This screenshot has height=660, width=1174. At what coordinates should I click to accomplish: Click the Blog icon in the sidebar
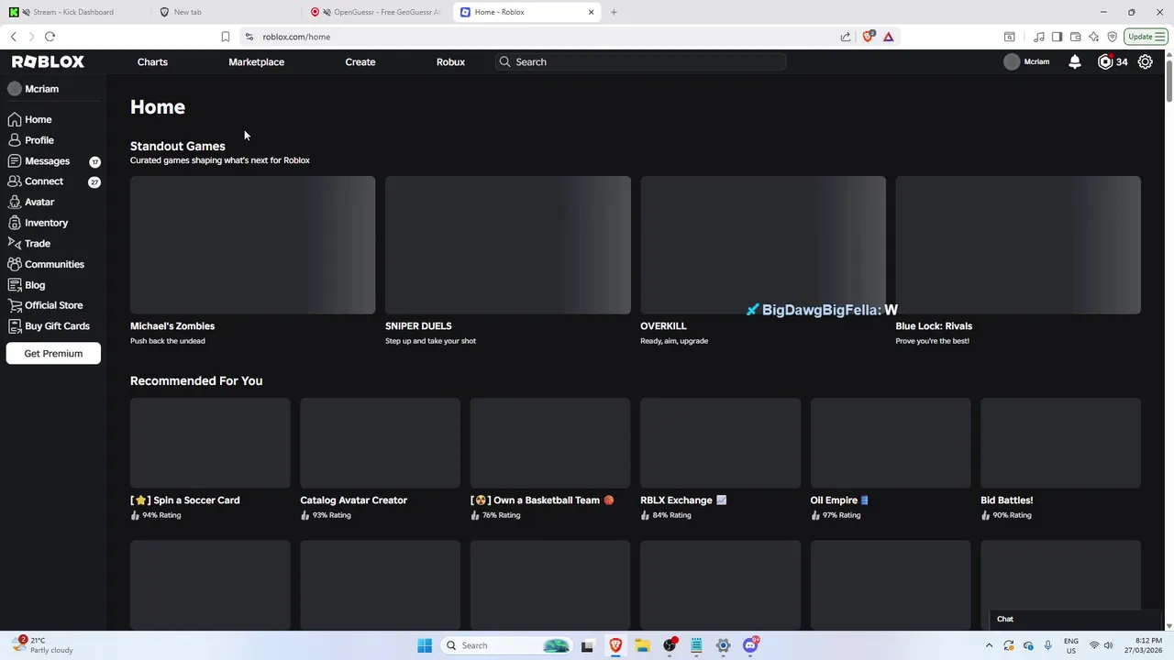click(15, 285)
